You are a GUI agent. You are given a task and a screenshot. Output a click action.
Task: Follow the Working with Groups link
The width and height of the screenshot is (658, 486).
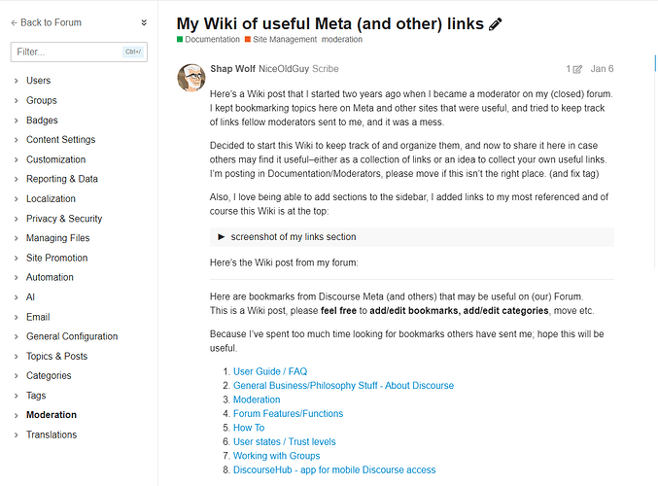[277, 456]
